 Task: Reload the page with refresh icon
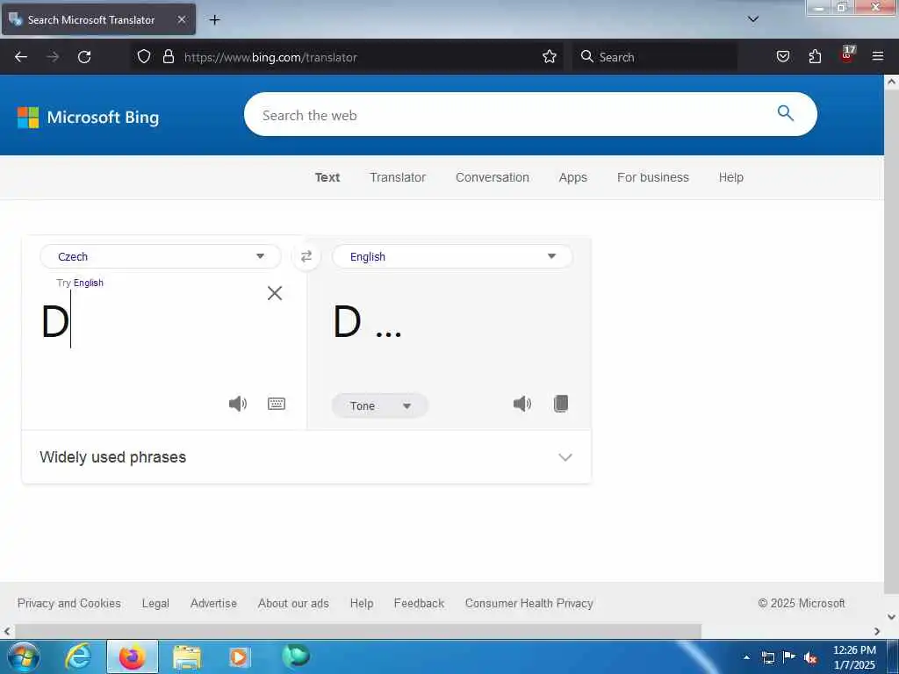tap(84, 57)
